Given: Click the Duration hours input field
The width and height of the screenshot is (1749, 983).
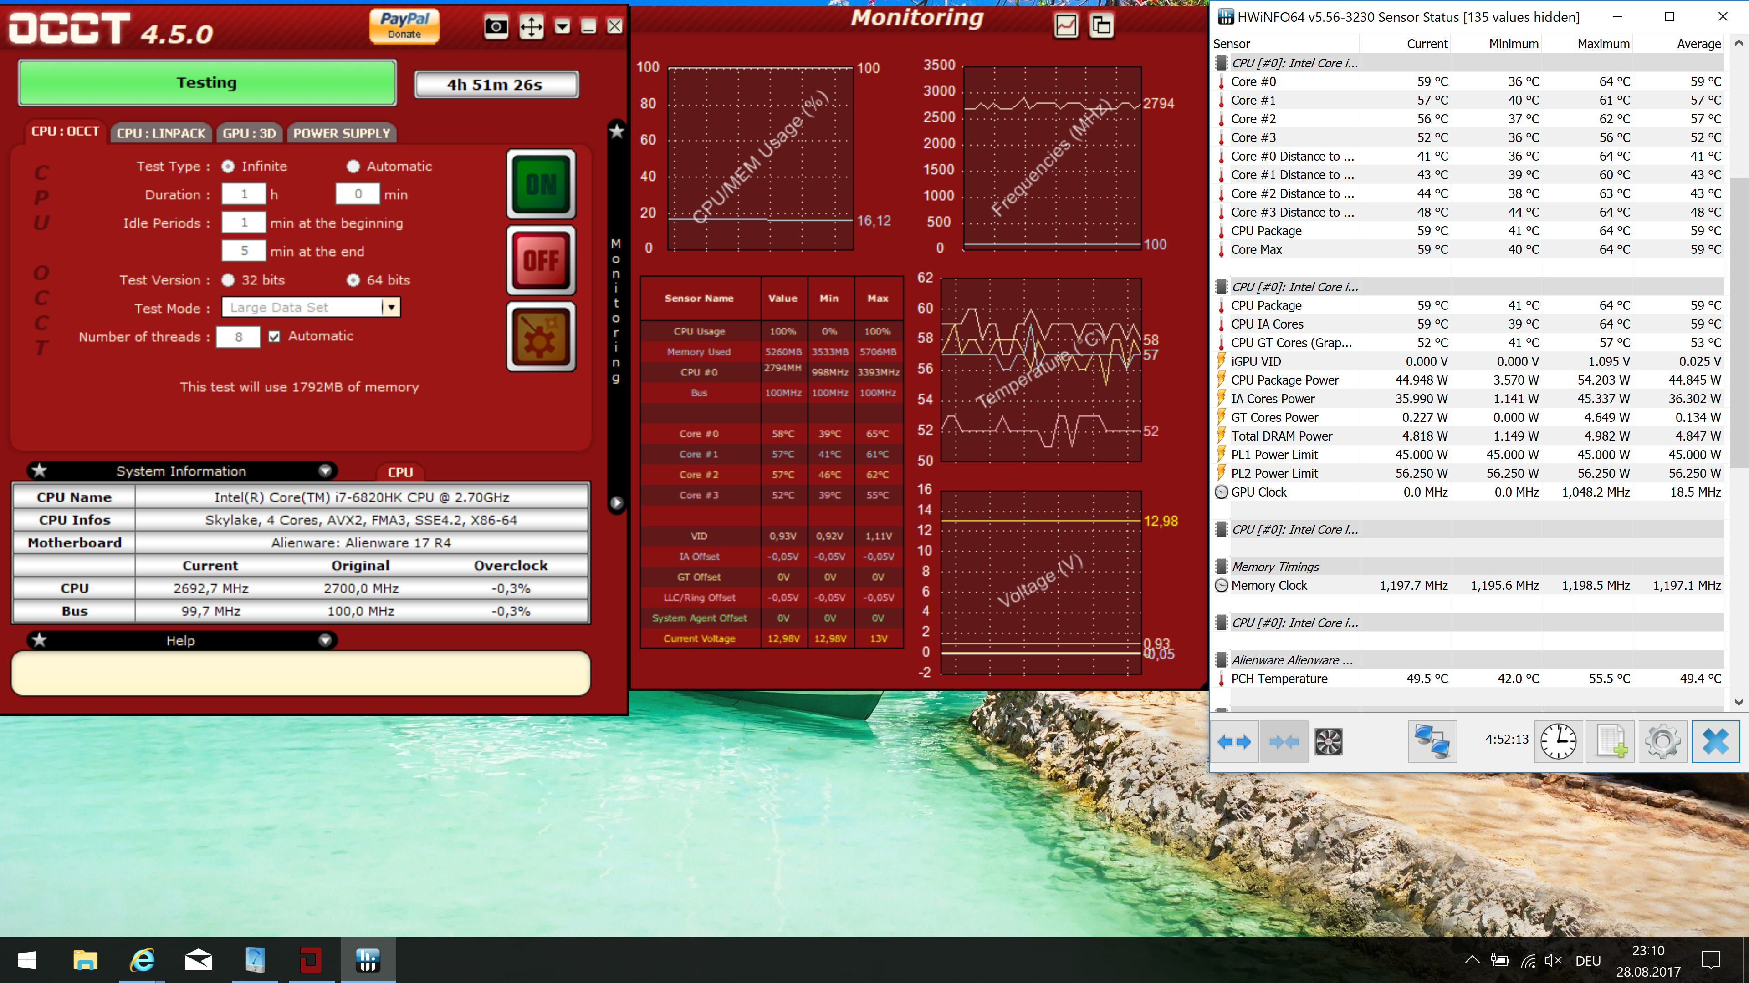Looking at the screenshot, I should click(x=244, y=195).
